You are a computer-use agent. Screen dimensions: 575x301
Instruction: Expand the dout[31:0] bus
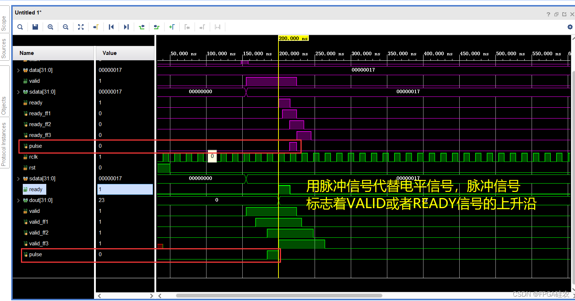18,200
